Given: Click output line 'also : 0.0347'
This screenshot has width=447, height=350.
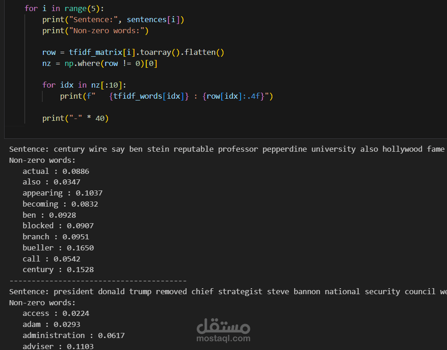Looking at the screenshot, I should (x=51, y=182).
